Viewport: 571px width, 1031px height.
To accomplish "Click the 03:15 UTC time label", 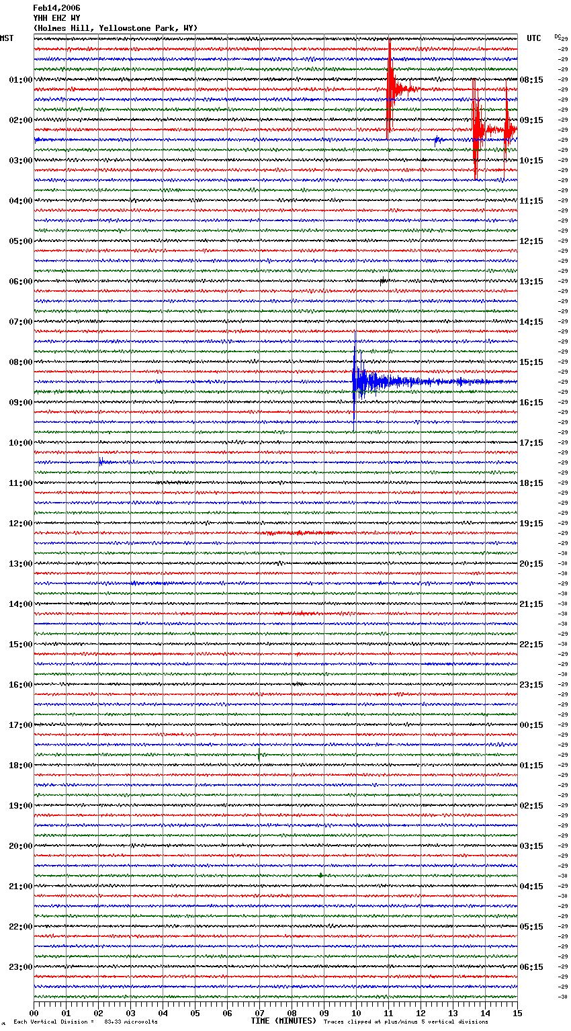I will click(531, 846).
